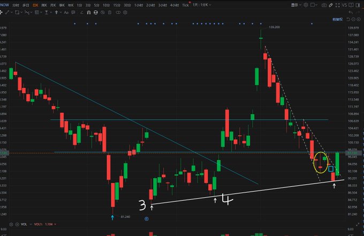Viewport: 364px width, 236px height.
Task: Enter fullscreen chart mode icon
Action: pos(338,5)
